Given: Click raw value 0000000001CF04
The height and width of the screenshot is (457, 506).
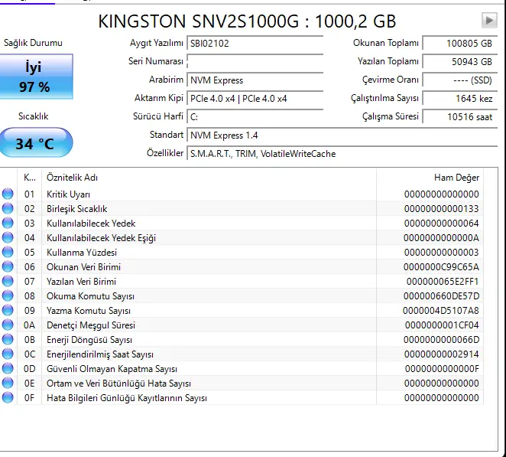Looking at the screenshot, I should pyautogui.click(x=442, y=325).
